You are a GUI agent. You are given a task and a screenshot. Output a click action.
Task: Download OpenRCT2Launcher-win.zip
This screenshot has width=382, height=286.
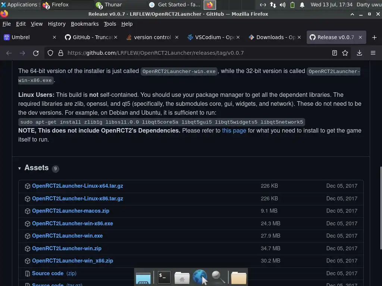(x=67, y=248)
